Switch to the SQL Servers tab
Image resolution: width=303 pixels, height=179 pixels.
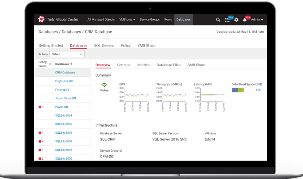(104, 45)
